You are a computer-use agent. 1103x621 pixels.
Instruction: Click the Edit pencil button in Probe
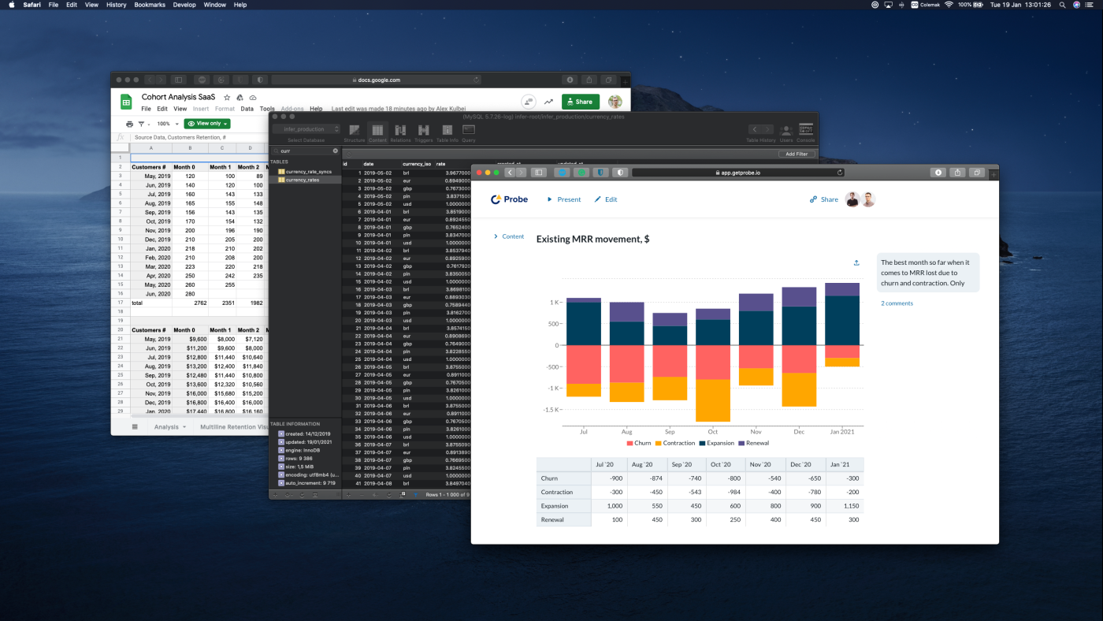pos(606,199)
